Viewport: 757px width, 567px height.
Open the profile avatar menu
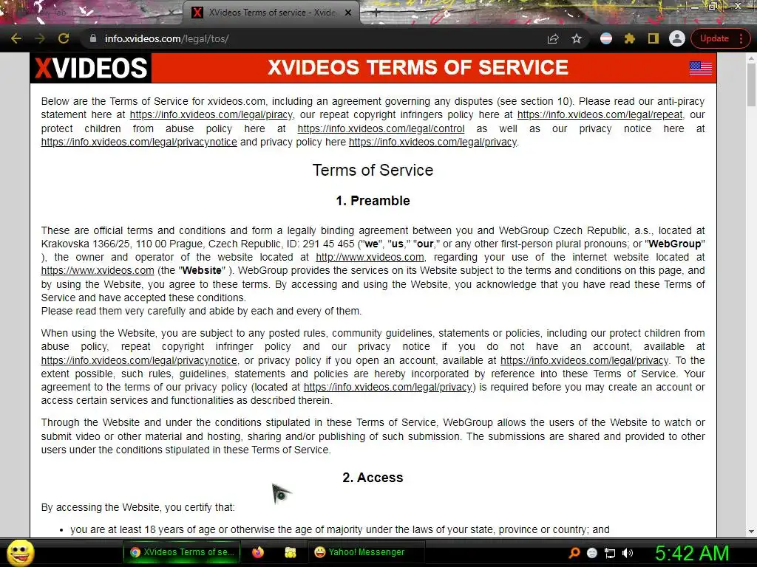click(677, 38)
